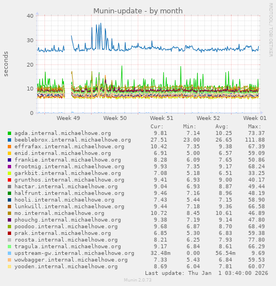Select the wowbagger.internal.michaelhowe.org label

pyautogui.click(x=71, y=260)
